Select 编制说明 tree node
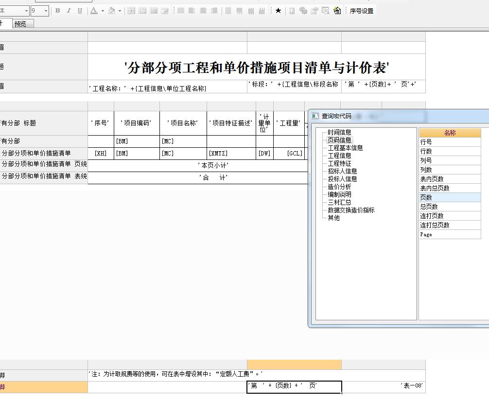Image resolution: width=489 pixels, height=401 pixels. point(339,194)
